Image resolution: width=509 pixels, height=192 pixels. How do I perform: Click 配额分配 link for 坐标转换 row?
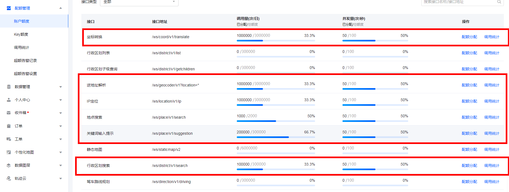pyautogui.click(x=469, y=37)
